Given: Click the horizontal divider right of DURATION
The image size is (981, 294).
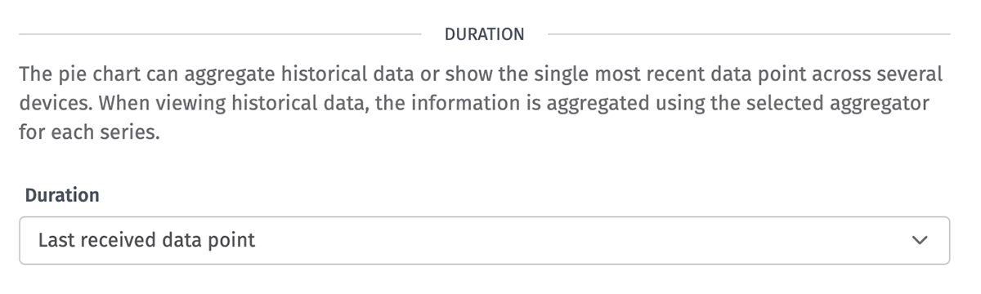Looking at the screenshot, I should pos(749,34).
